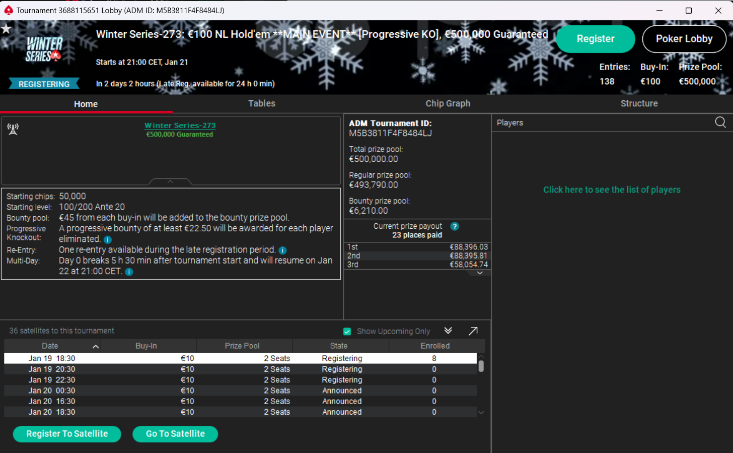
Task: Select the Jan 20 18:30 satellite row
Action: [241, 412]
